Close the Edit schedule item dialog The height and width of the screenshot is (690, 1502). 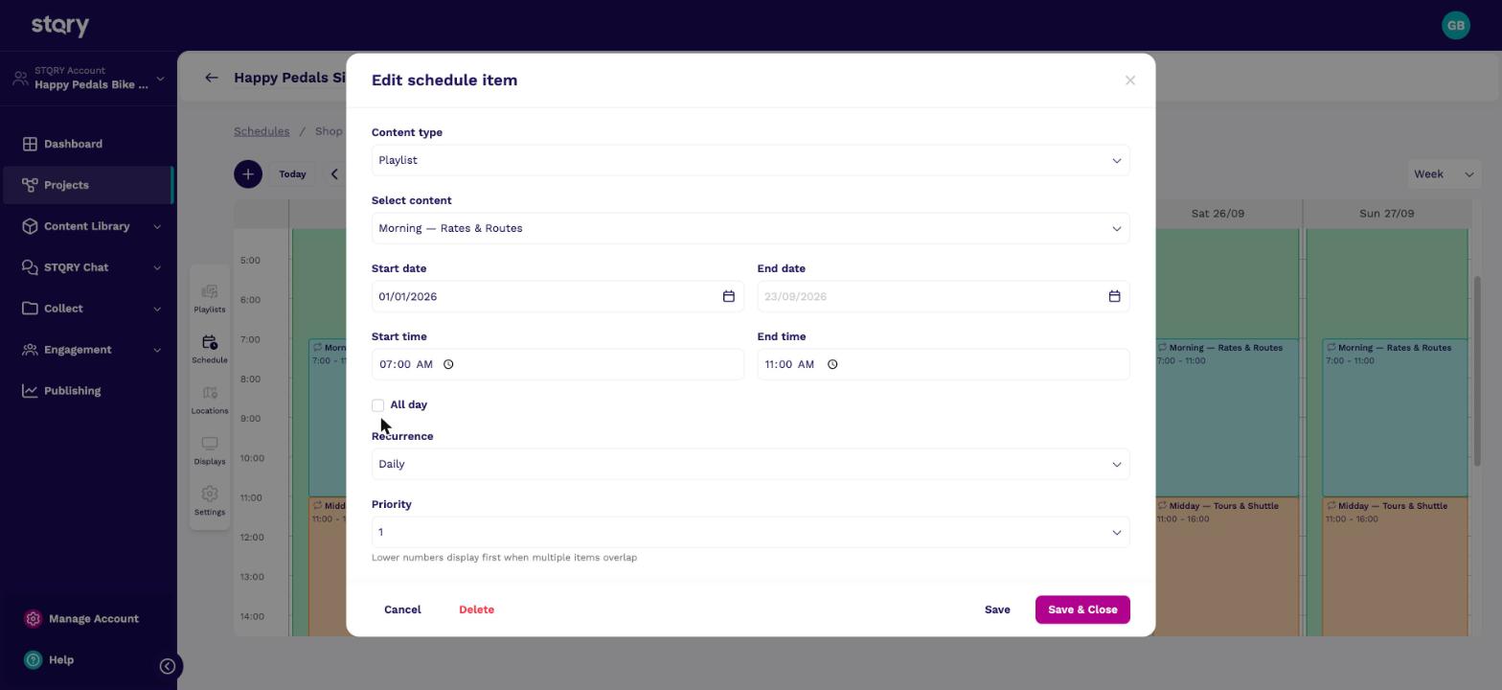1130,80
